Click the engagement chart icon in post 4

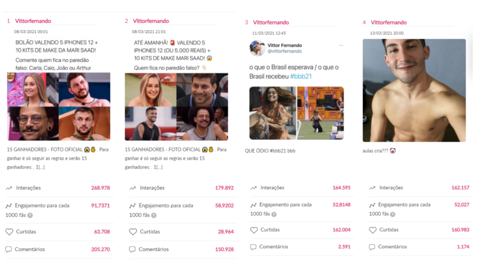point(372,205)
